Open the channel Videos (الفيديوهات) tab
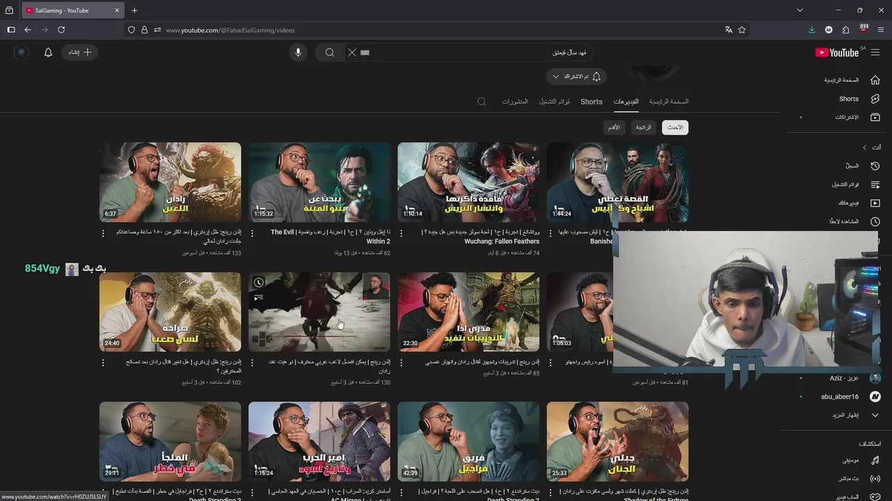This screenshot has width=892, height=501. pos(626,102)
